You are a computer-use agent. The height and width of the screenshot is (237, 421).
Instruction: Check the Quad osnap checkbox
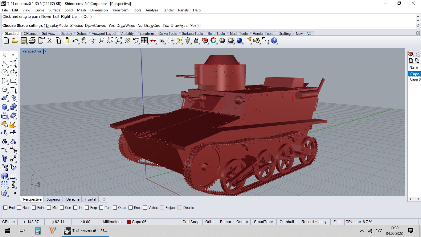click(x=115, y=208)
